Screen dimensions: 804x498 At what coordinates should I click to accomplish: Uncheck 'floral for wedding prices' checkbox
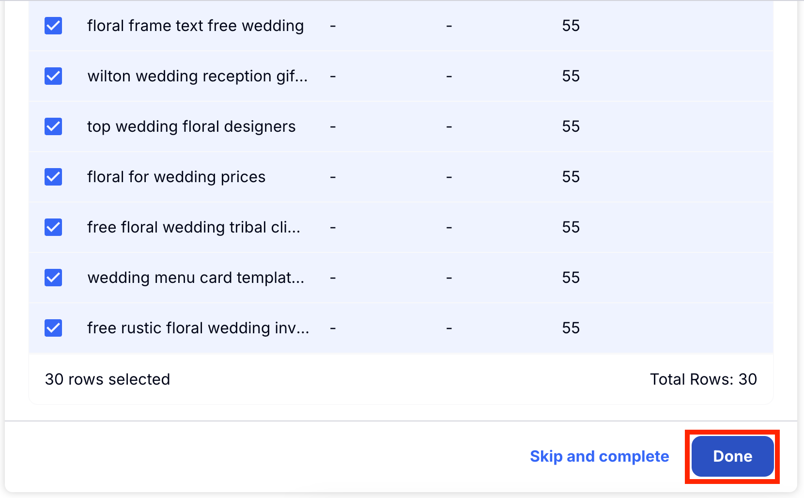click(53, 177)
